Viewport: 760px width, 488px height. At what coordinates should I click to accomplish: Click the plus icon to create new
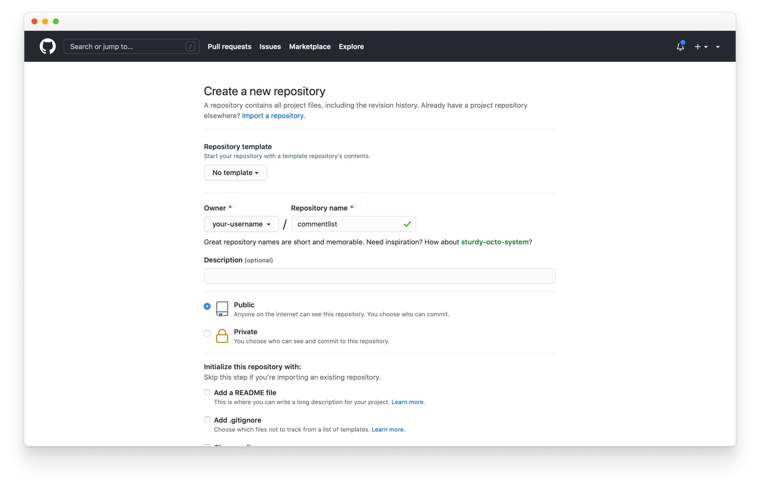tap(697, 47)
